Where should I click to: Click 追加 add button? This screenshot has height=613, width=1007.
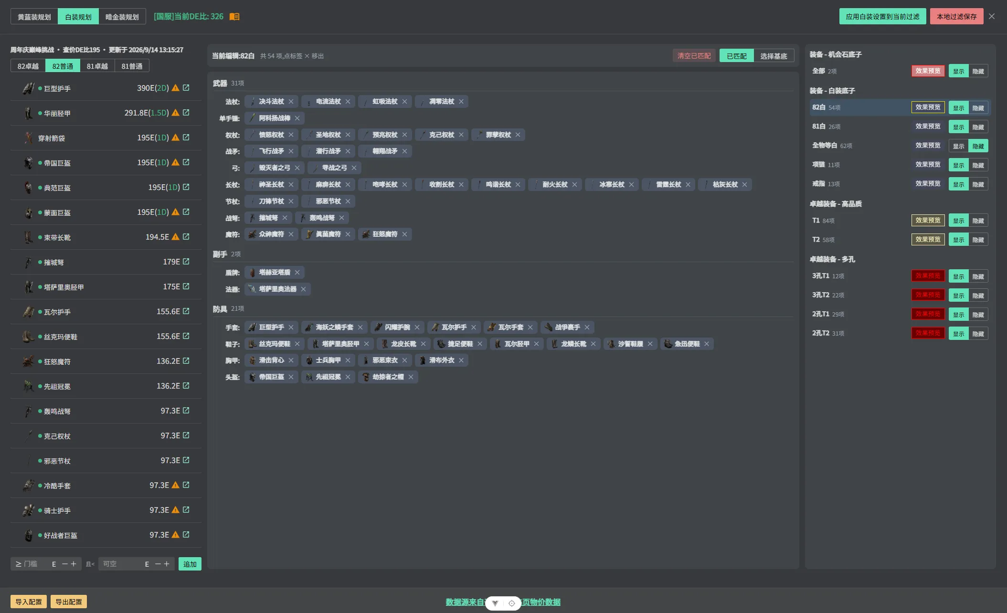click(190, 564)
